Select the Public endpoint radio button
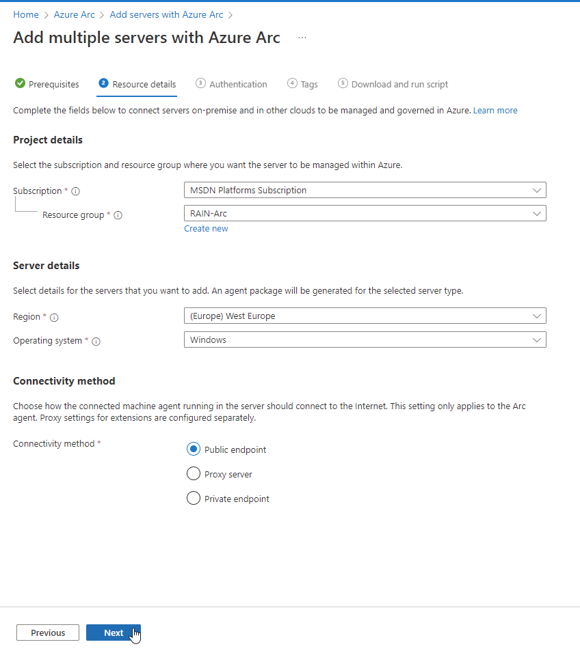This screenshot has width=580, height=653. (194, 449)
